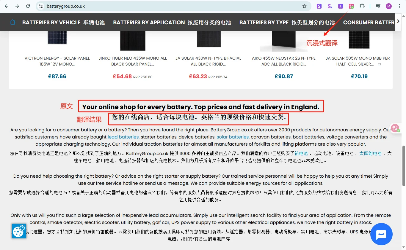The height and width of the screenshot is (250, 406).
Task: Click the Sv extension icon in the toolbar
Action: click(330, 6)
